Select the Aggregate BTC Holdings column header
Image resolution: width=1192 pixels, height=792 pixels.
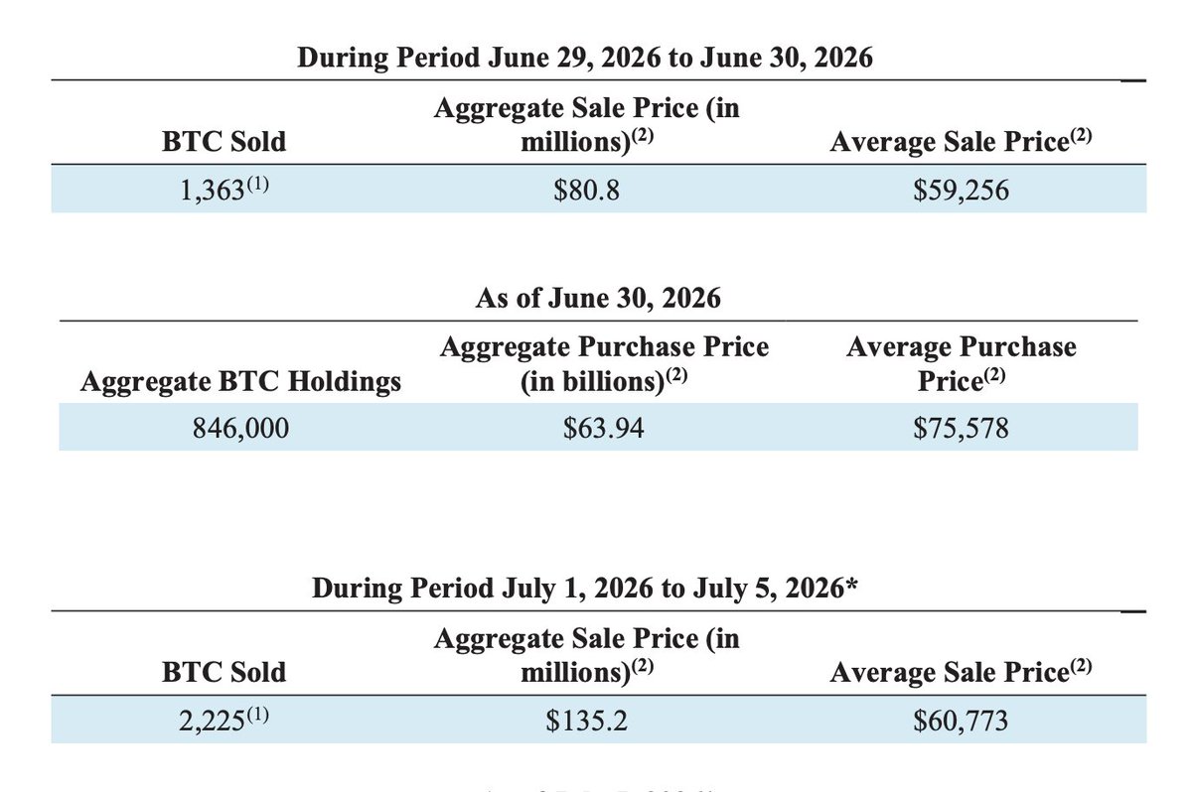(x=239, y=381)
